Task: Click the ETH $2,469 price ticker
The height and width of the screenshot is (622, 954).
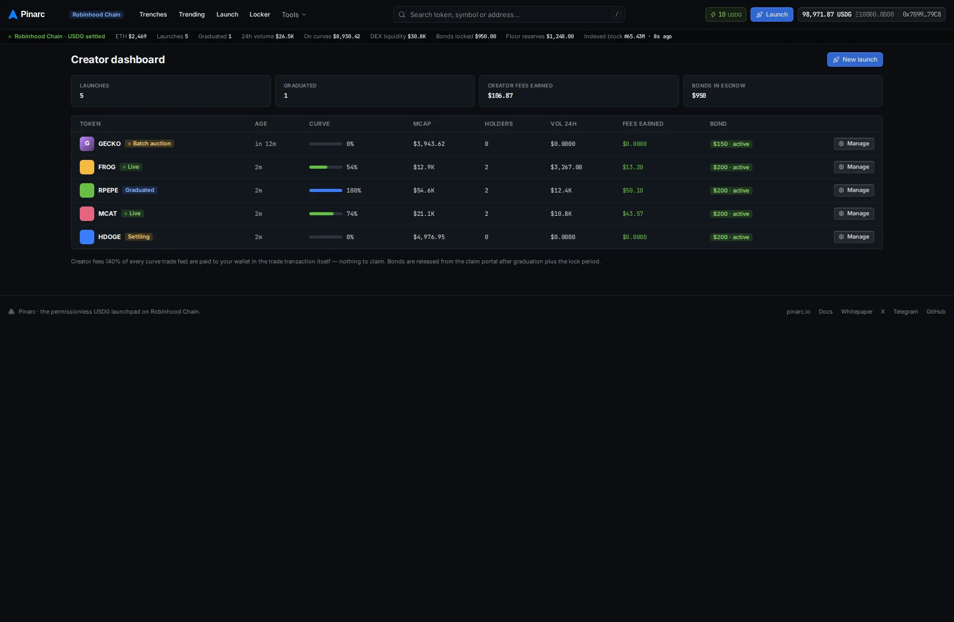Action: (x=131, y=37)
